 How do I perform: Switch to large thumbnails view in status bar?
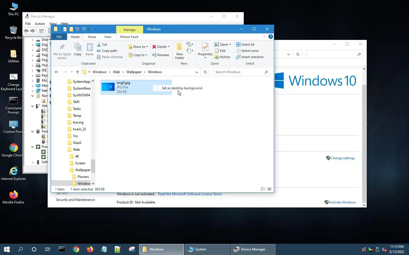pos(270,189)
